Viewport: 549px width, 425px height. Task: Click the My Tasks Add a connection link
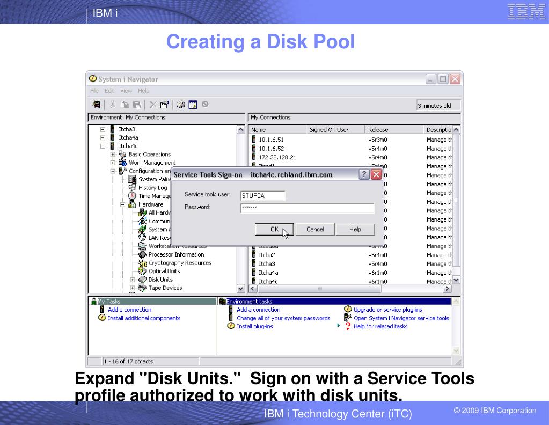129,310
